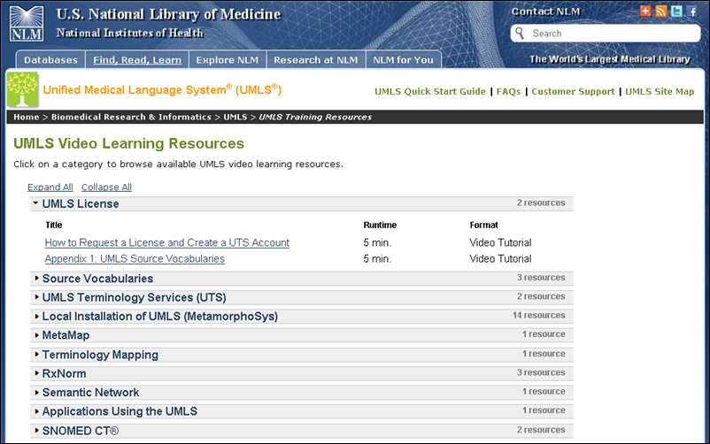Open the Twitter icon in header
The height and width of the screenshot is (444, 710).
(676, 11)
